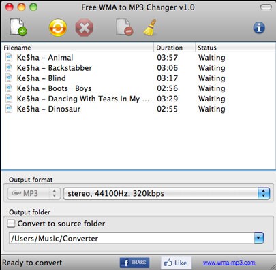The width and height of the screenshot is (276, 270).
Task: Click file icon beside Ke$ha – Animal
Action: point(9,57)
